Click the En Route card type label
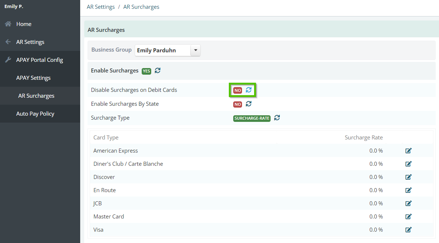Image resolution: width=439 pixels, height=243 pixels. (105, 190)
